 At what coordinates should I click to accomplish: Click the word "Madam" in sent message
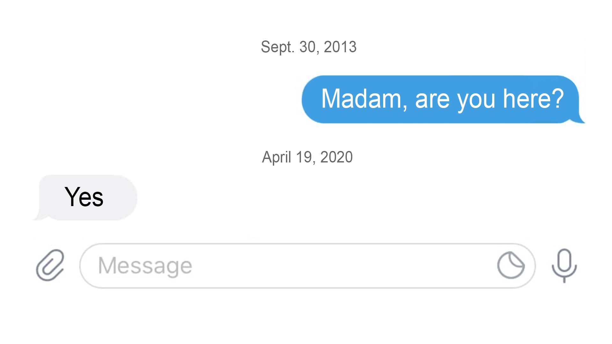pyautogui.click(x=361, y=99)
